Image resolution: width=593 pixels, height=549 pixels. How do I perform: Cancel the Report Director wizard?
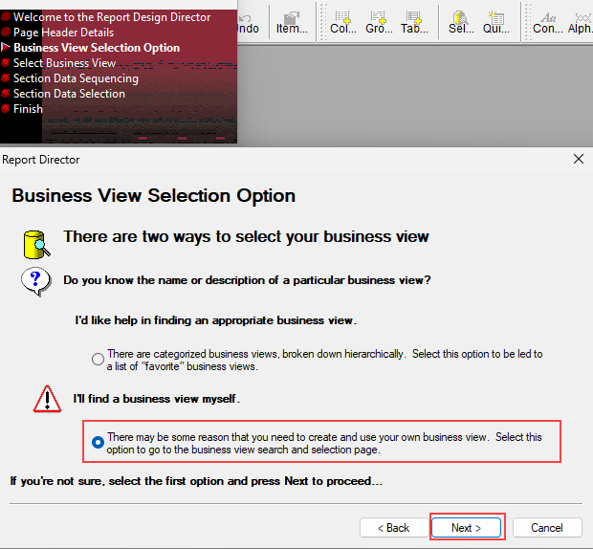tap(547, 527)
